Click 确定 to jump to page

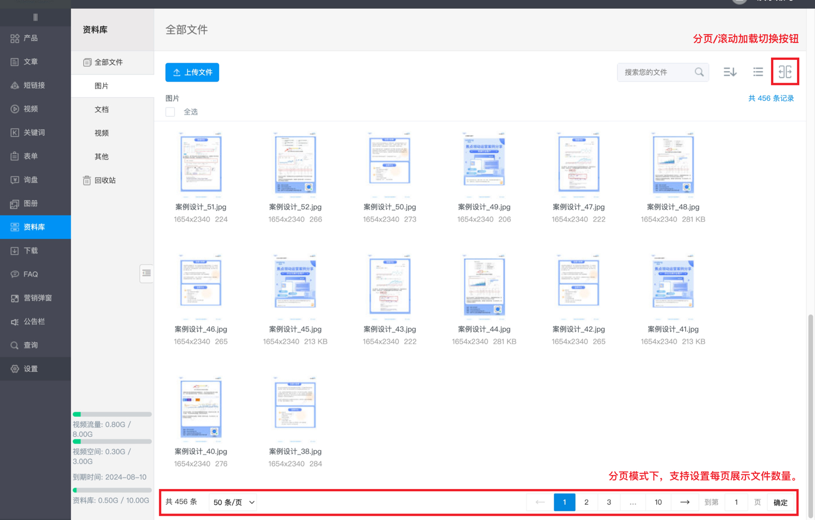tap(780, 503)
